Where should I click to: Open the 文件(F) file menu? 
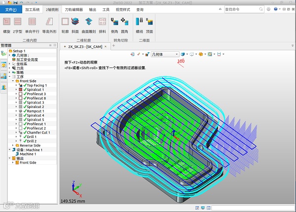(x=11, y=10)
